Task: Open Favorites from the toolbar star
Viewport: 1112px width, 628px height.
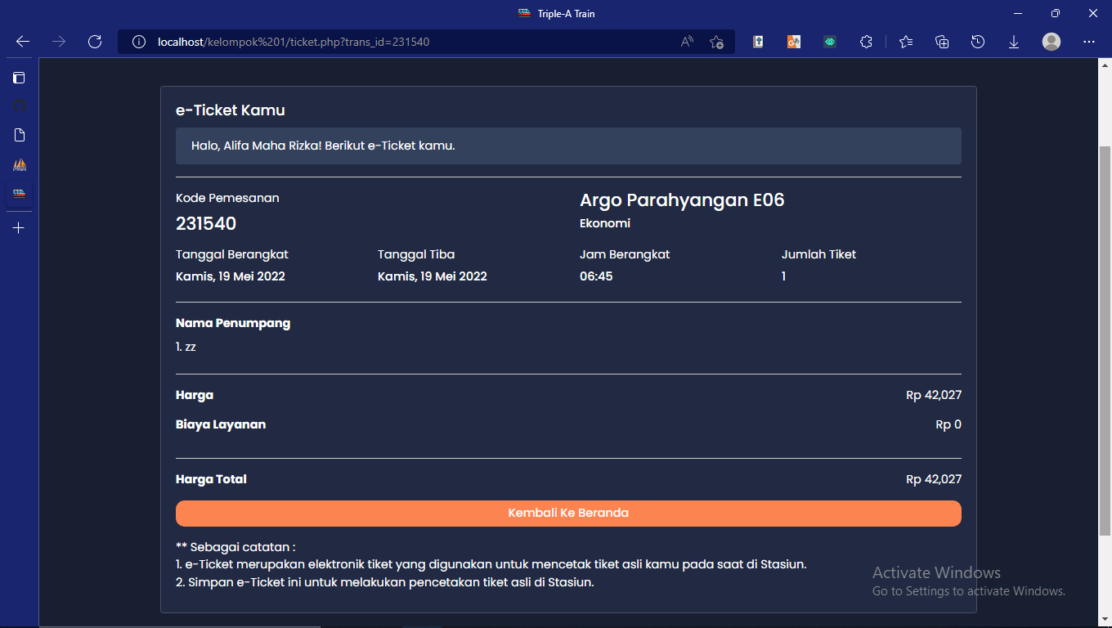Action: 906,41
